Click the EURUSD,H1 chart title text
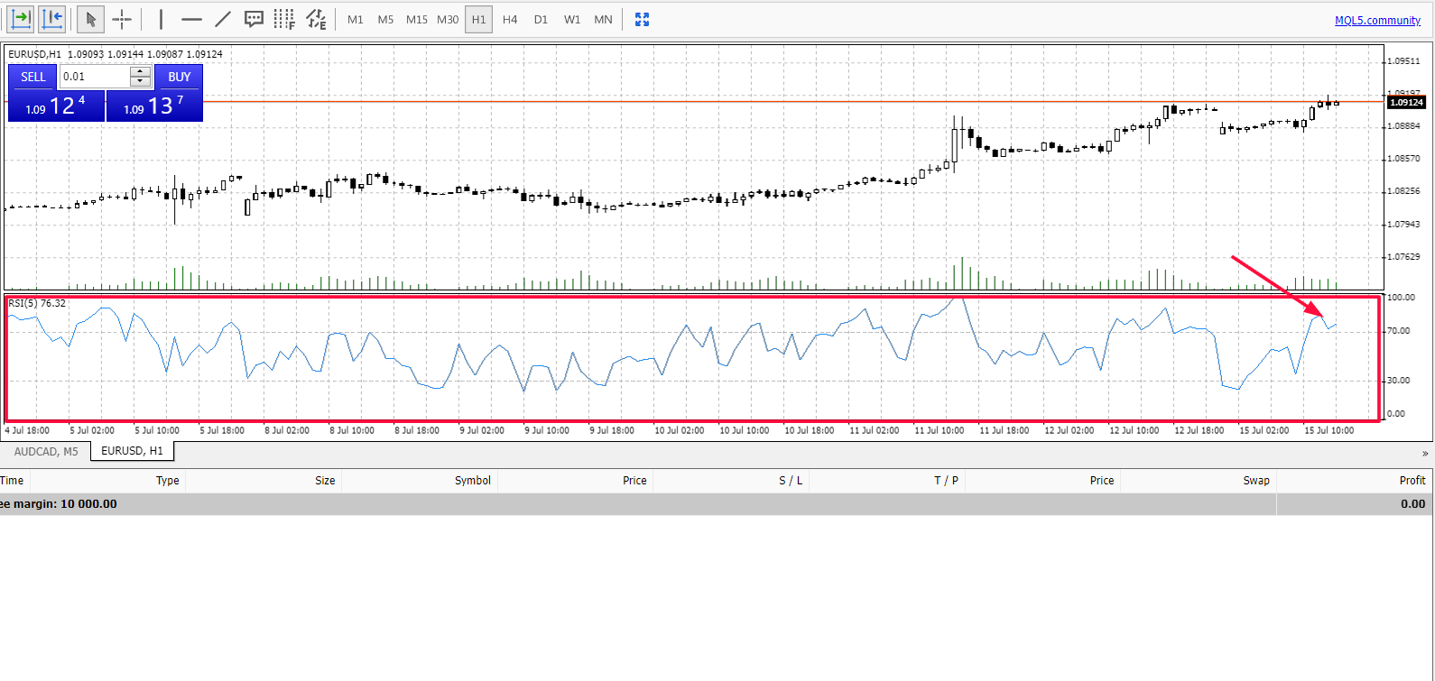This screenshot has height=681, width=1435. 35,54
